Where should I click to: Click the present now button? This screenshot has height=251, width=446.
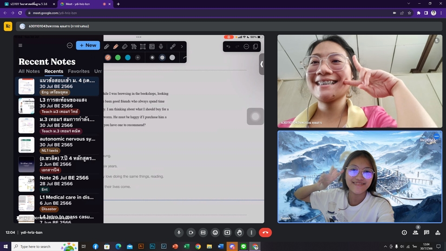pos(227,232)
